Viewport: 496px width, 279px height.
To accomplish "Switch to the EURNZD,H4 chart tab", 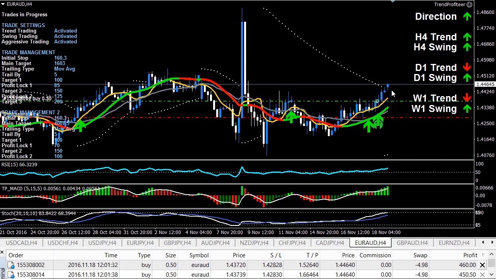I will tap(454, 243).
